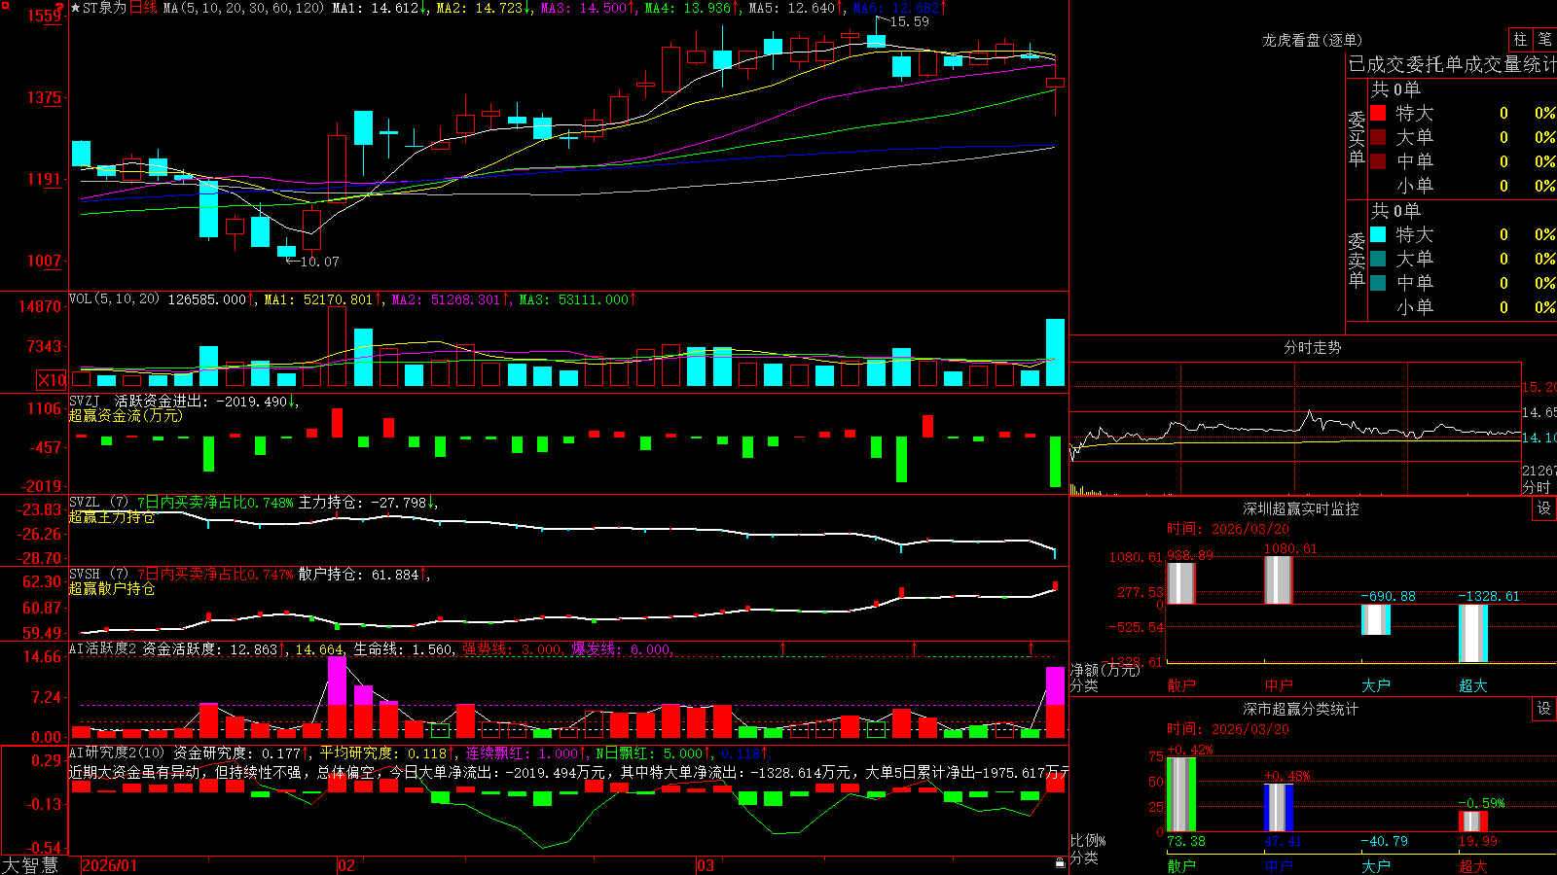The height and width of the screenshot is (875, 1557).
Task: Click the teal 中单 swatch under 委卖单
Action: [1378, 283]
